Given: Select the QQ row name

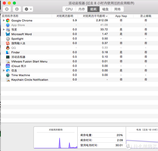Looking at the screenshot, I should pyautogui.click(x=14, y=48).
